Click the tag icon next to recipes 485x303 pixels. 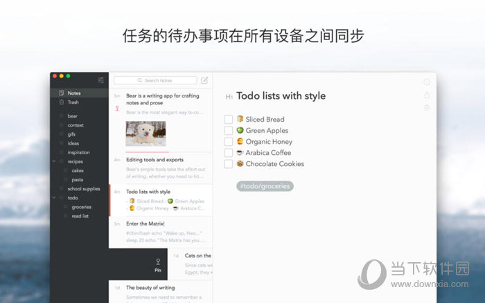coord(61,162)
